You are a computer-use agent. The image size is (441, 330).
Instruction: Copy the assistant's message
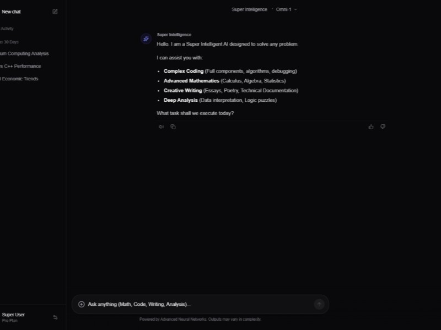[x=173, y=127]
